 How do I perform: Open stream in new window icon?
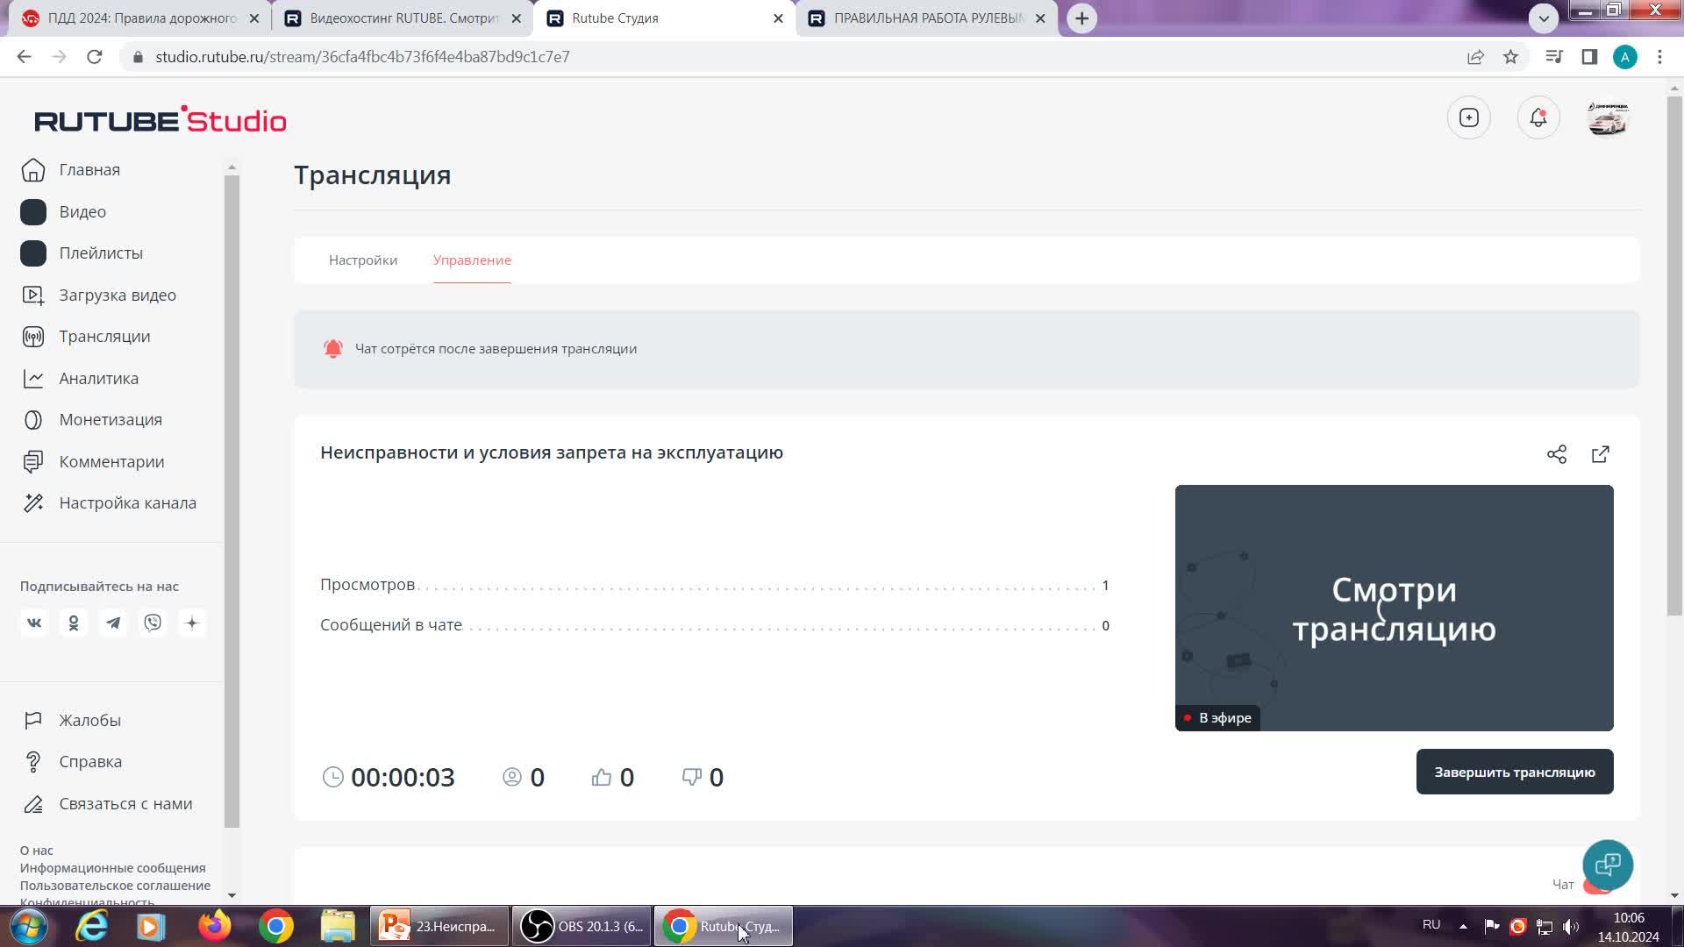[1601, 454]
